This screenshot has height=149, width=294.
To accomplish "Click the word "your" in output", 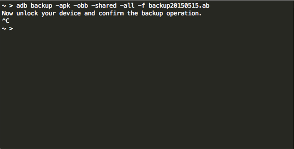I will 49,14.
